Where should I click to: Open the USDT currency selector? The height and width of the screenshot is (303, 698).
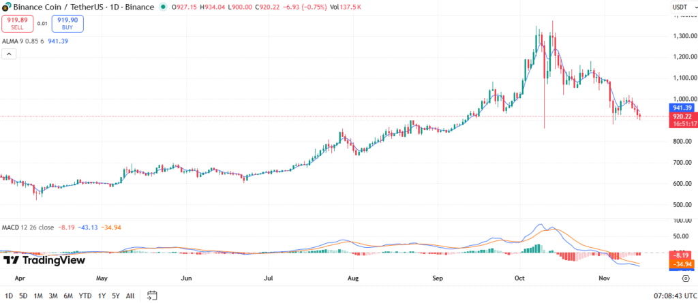click(x=678, y=7)
